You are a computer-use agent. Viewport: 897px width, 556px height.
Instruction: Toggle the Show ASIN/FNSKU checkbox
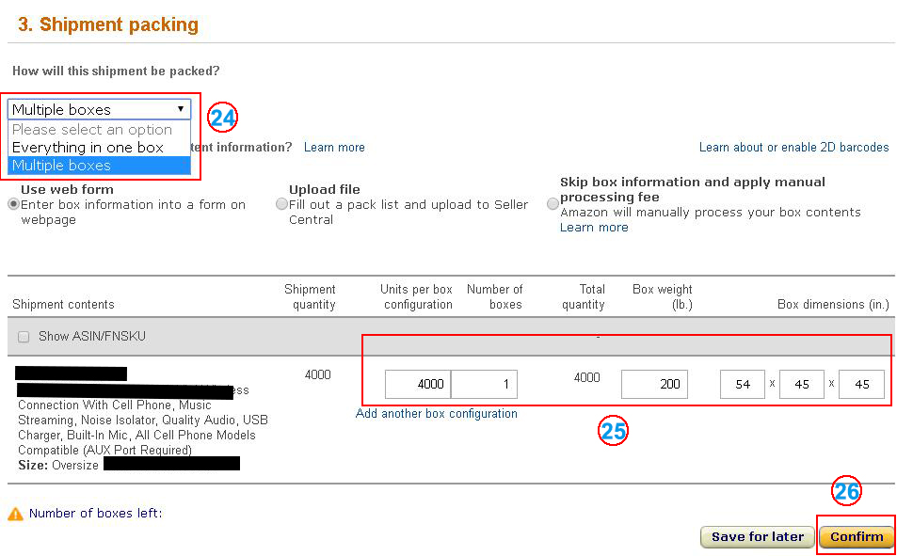click(24, 337)
